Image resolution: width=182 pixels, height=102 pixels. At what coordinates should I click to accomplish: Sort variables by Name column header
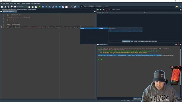click(99, 13)
